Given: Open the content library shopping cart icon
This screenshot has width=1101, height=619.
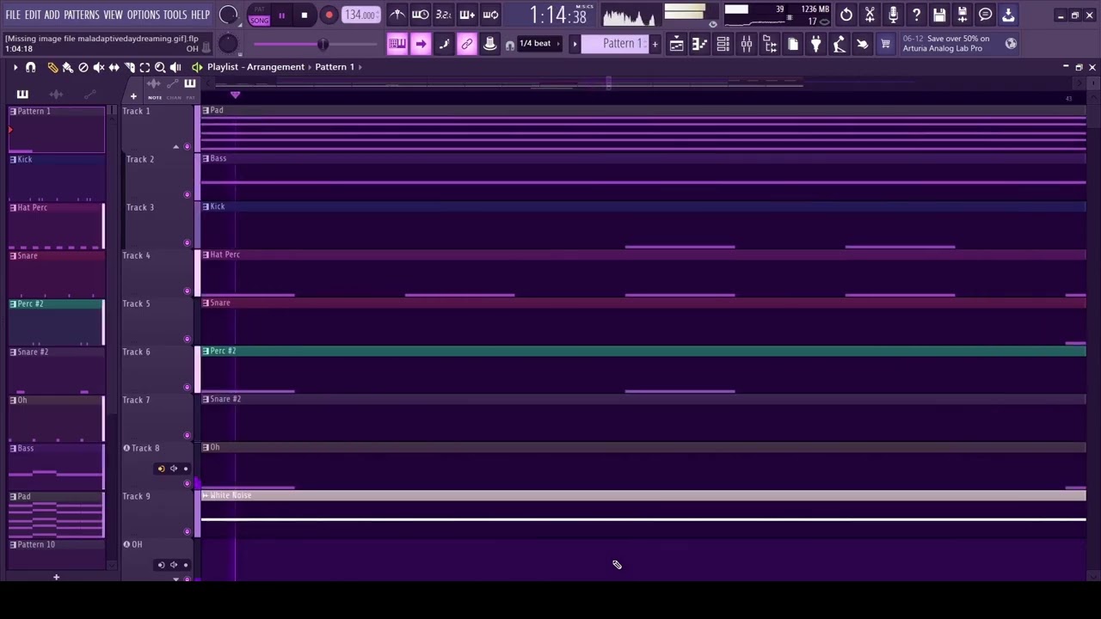Looking at the screenshot, I should (x=886, y=44).
